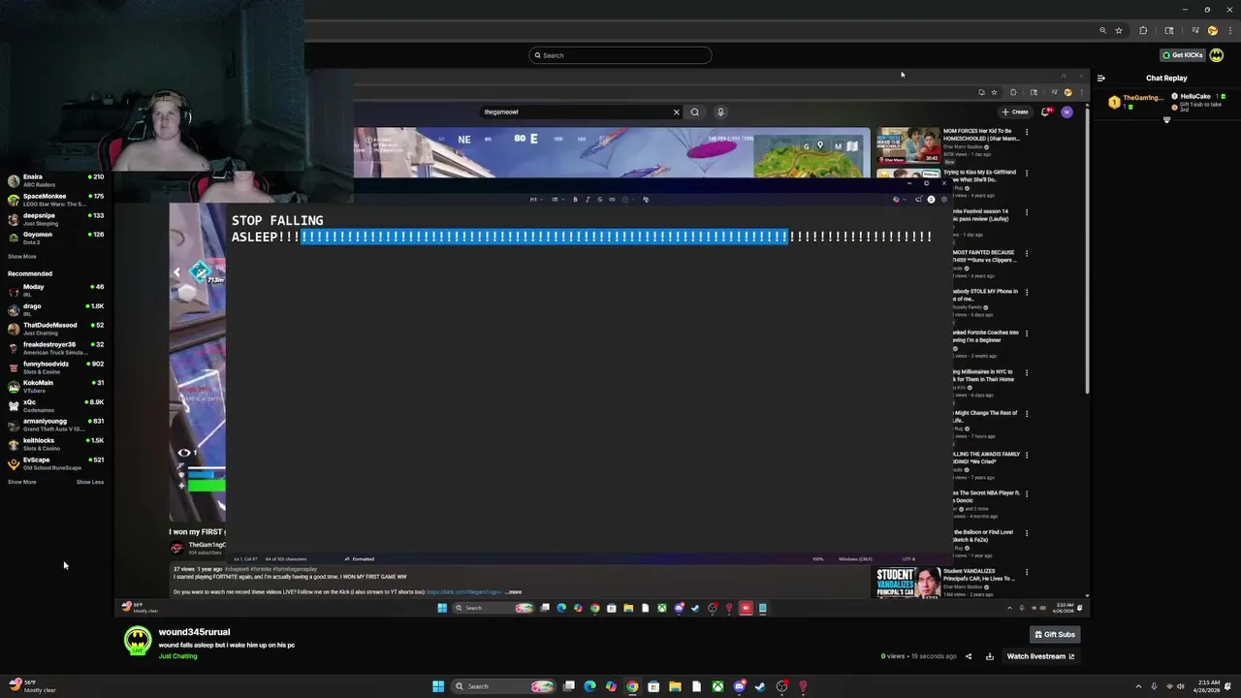Open the Enaira channel in sidebar
Viewport: 1241px width, 698px height.
[55, 180]
